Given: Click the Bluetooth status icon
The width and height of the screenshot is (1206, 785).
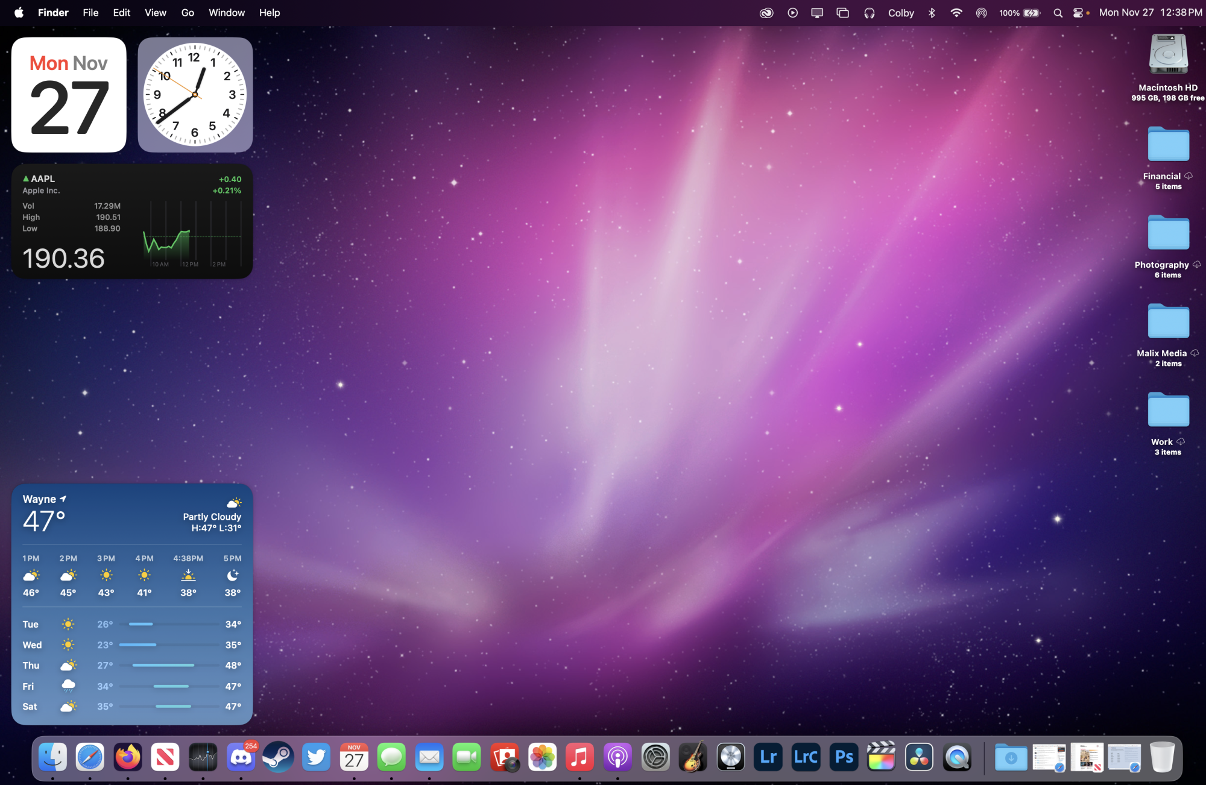Looking at the screenshot, I should 932,13.
